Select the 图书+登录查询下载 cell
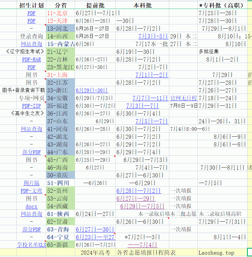Viewport: 252px width, 257px height. point(23,90)
